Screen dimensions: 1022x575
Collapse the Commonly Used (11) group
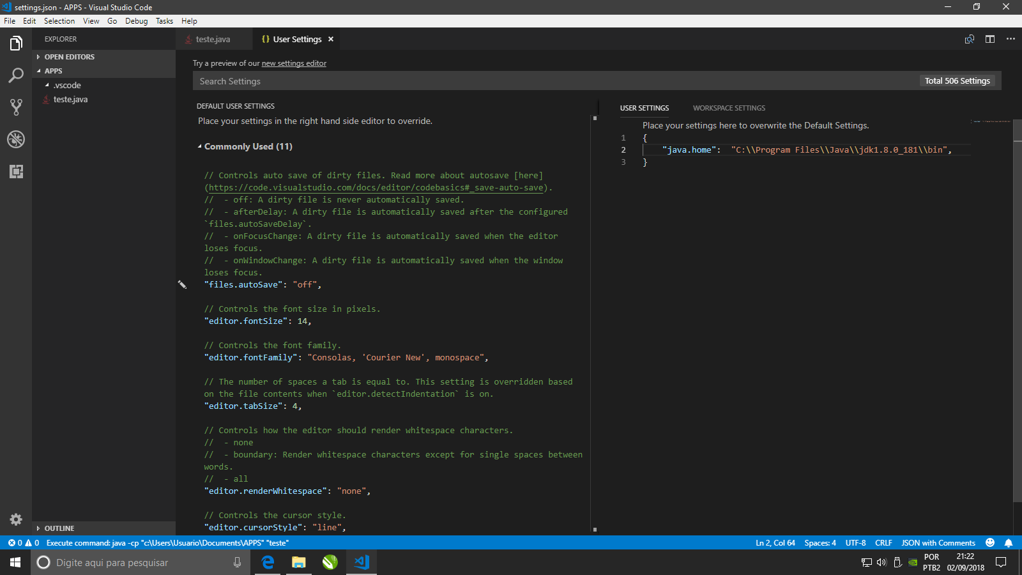point(245,146)
